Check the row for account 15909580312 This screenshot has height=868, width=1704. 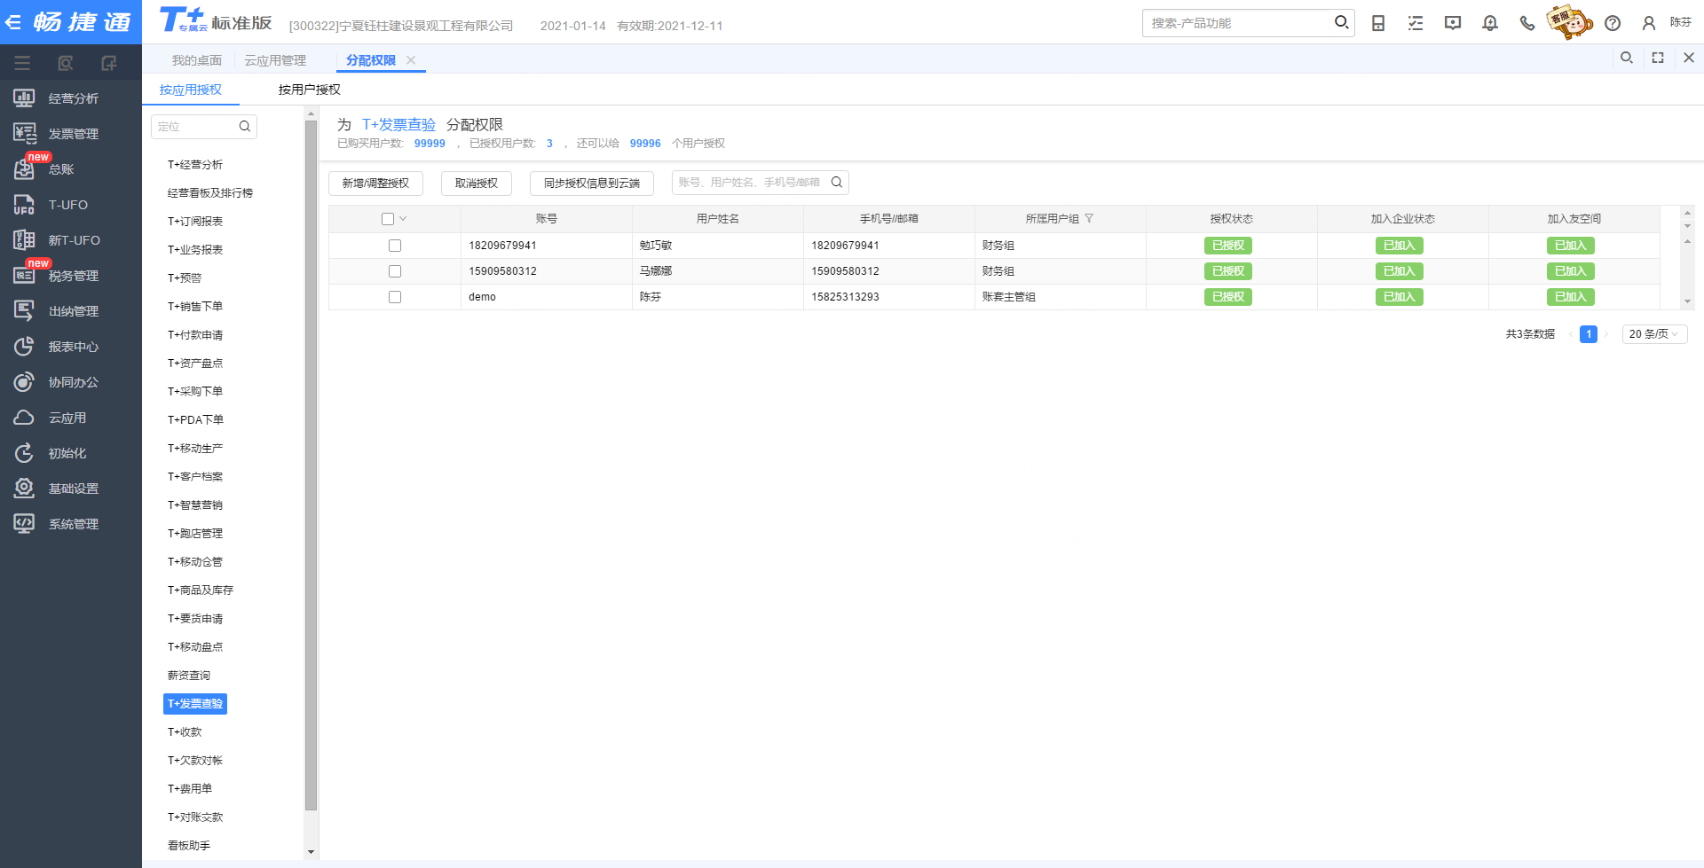[x=395, y=271]
